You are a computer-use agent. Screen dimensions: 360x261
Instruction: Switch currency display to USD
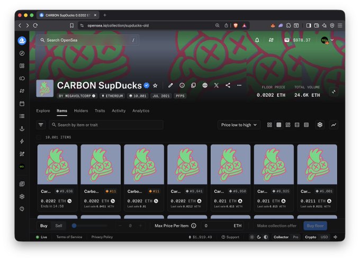click(324, 237)
